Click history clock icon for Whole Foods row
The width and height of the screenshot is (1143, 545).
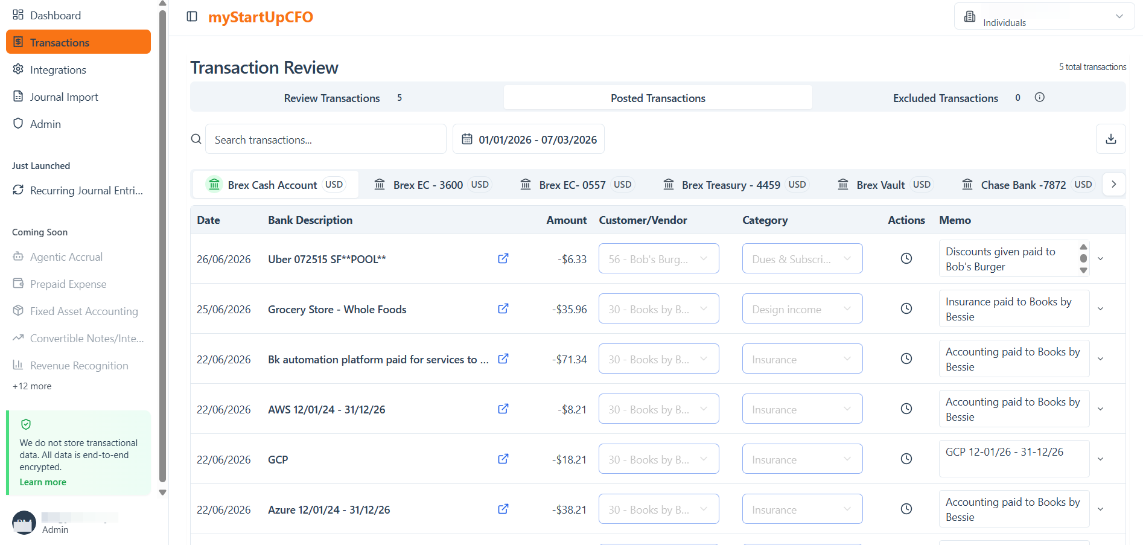[906, 308]
